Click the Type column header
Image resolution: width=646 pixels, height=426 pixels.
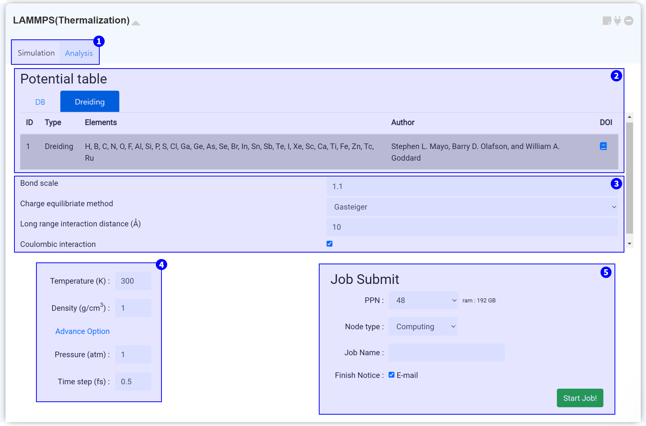[x=53, y=122]
